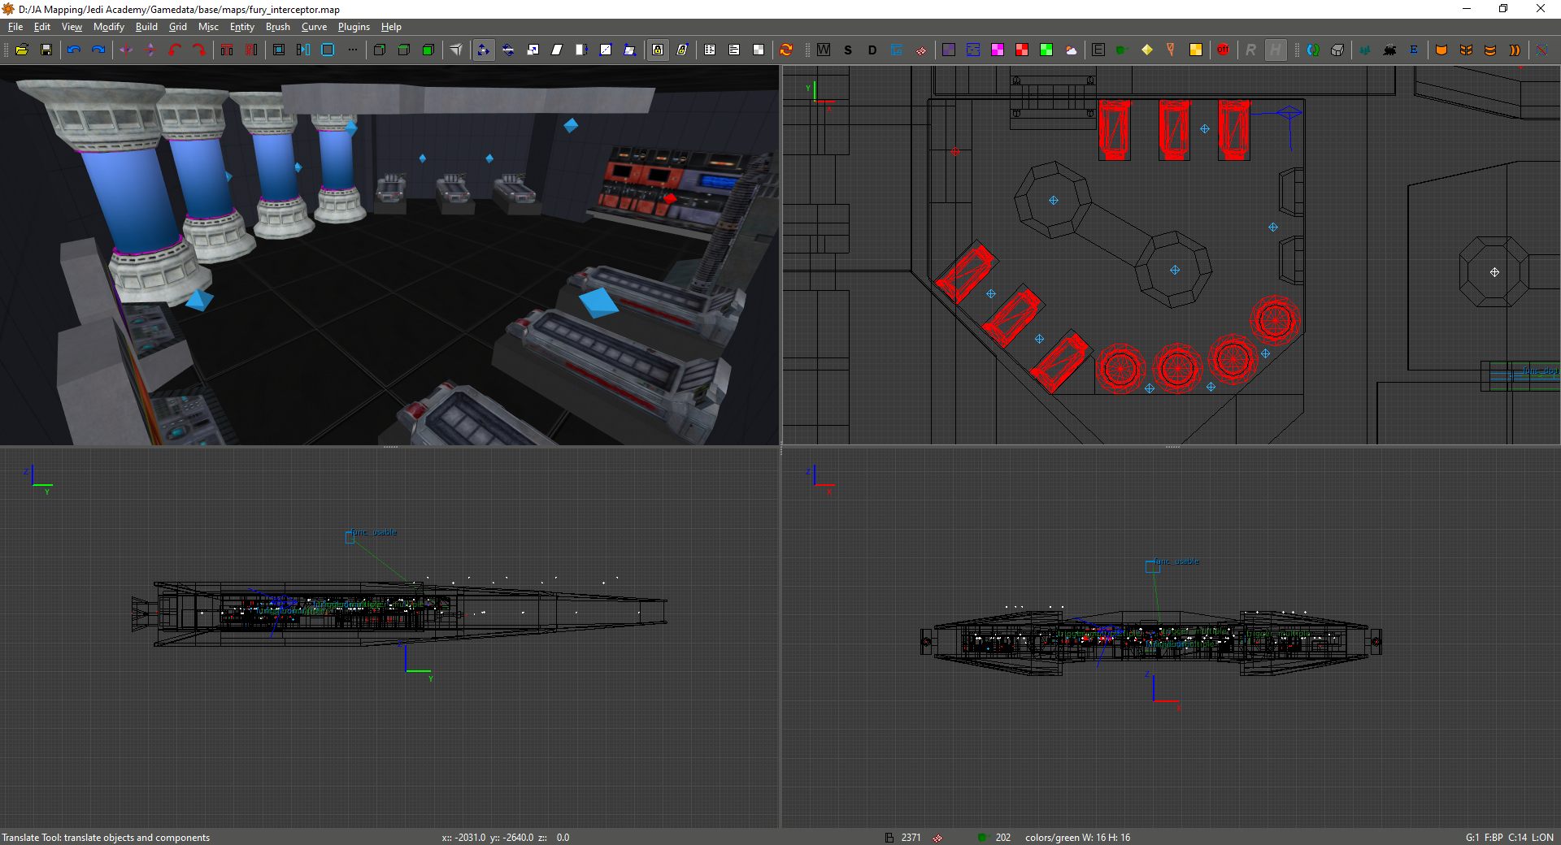Click the red 'off' circle icon
1561x845 pixels.
click(1223, 50)
